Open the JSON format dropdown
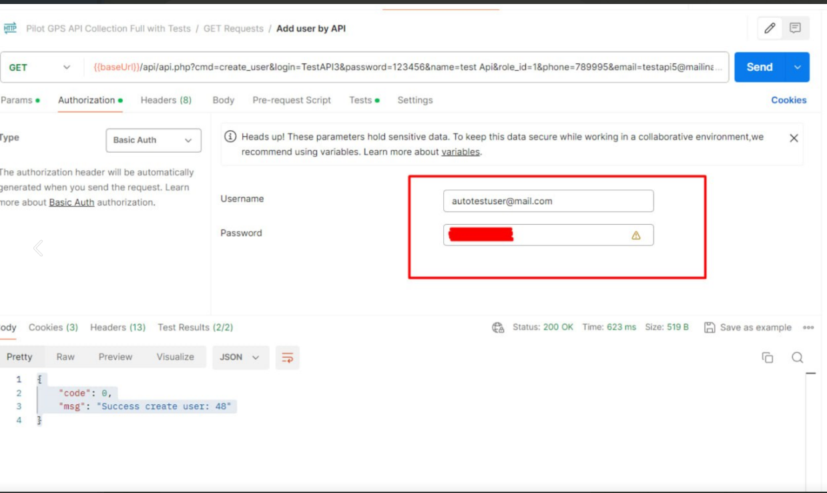Viewport: 827px width, 493px height. tap(240, 358)
